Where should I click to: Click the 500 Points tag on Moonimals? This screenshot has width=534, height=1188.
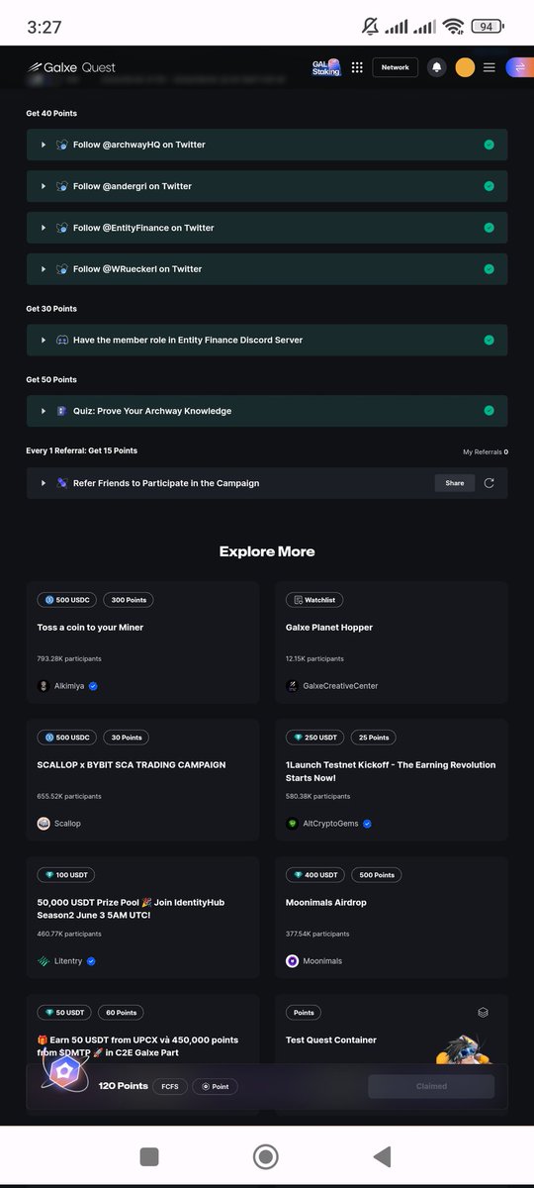pos(377,875)
